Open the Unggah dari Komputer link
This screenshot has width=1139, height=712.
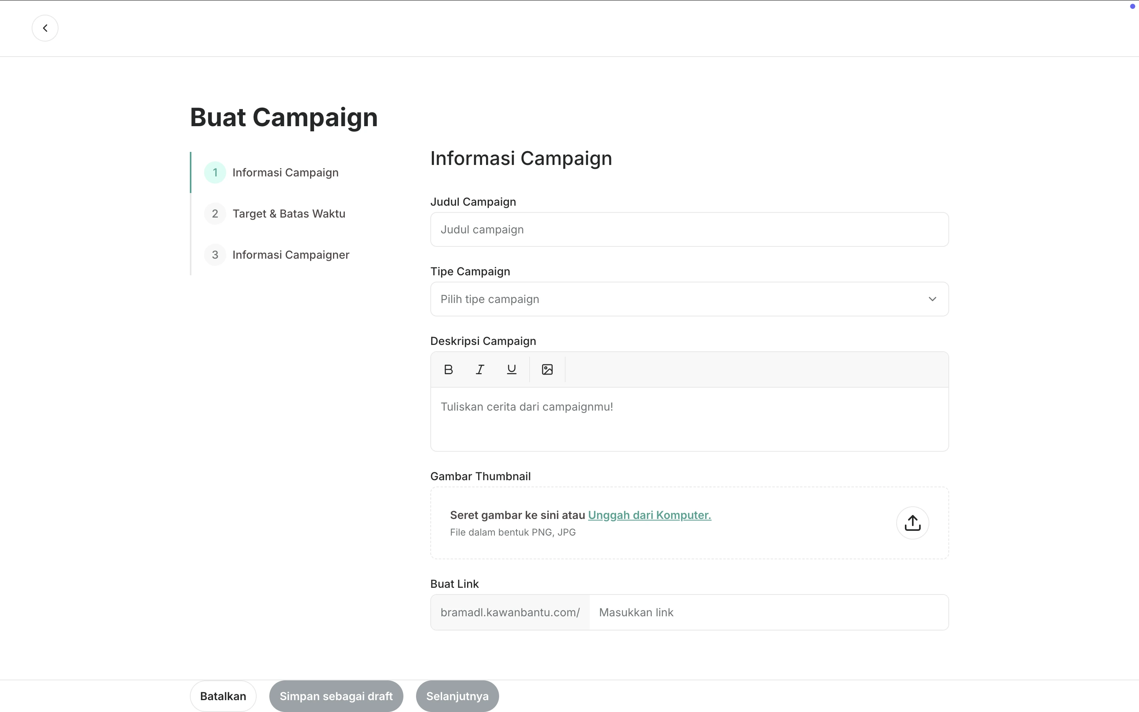tap(649, 515)
